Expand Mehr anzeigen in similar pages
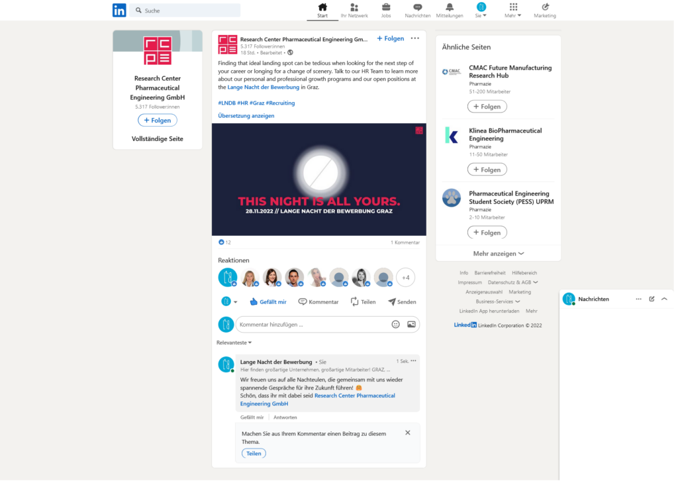 [499, 254]
